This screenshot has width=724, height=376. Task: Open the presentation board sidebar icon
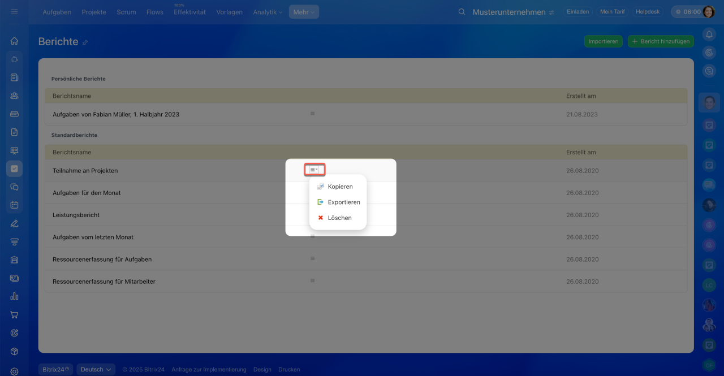[x=14, y=150]
